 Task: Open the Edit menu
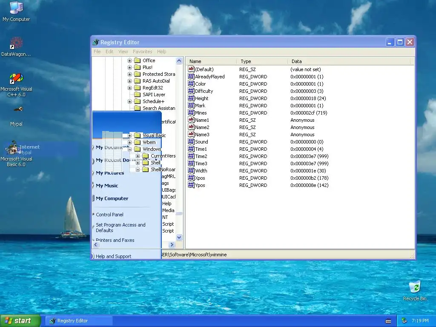point(109,52)
